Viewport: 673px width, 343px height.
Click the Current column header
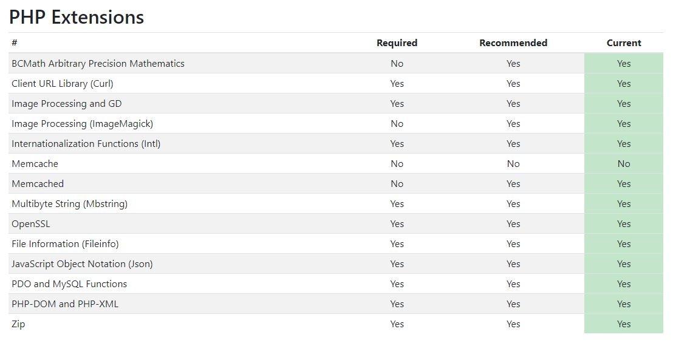point(624,43)
